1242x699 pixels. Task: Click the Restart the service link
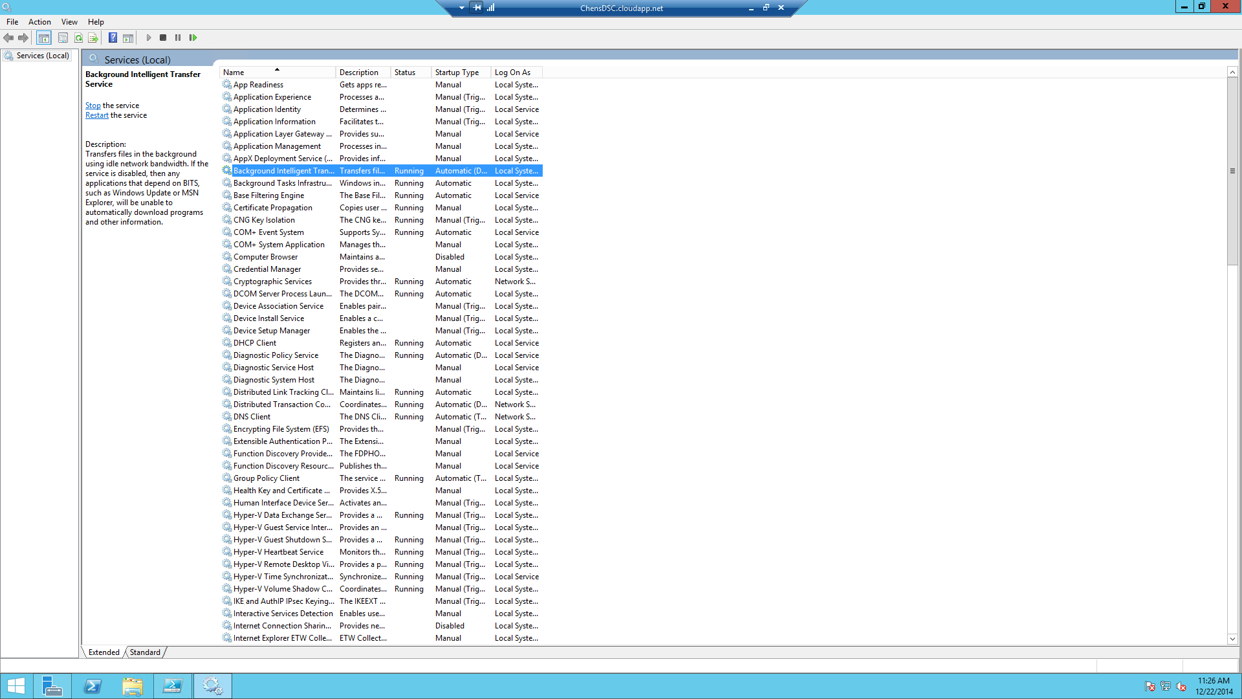pyautogui.click(x=97, y=115)
